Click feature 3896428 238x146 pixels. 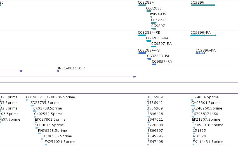[x=155, y=114]
